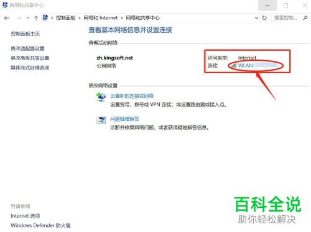This screenshot has height=232, width=311.
Task: Close the 网络和共享中心 window
Action: tap(305, 6)
